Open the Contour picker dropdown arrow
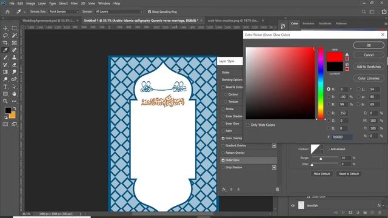 322,150
